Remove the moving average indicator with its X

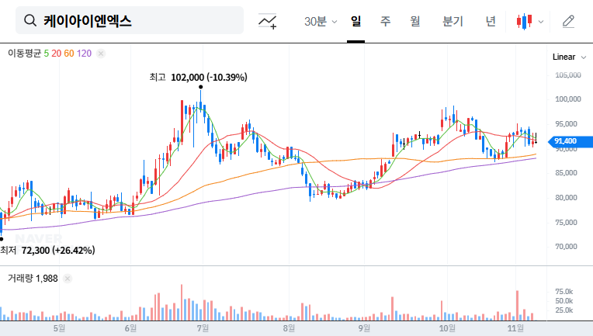pyautogui.click(x=101, y=54)
